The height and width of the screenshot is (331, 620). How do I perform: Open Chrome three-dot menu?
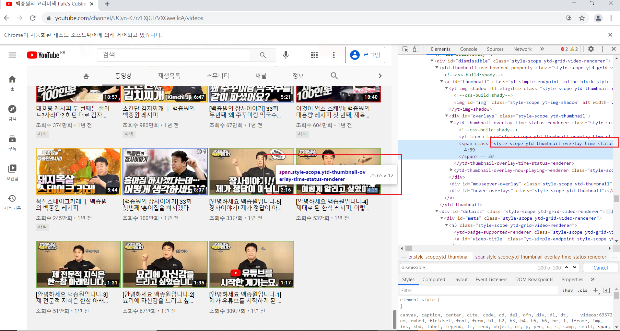611,18
